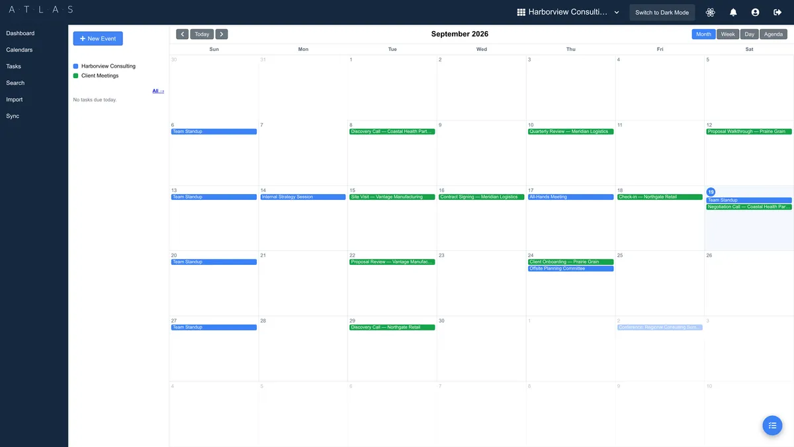Open user account profile icon

coord(755,13)
